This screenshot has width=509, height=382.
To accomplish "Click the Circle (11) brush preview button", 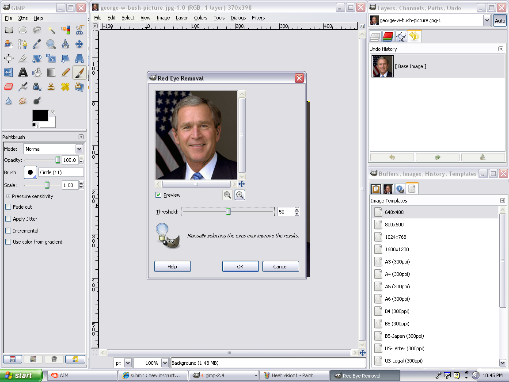I will point(30,172).
